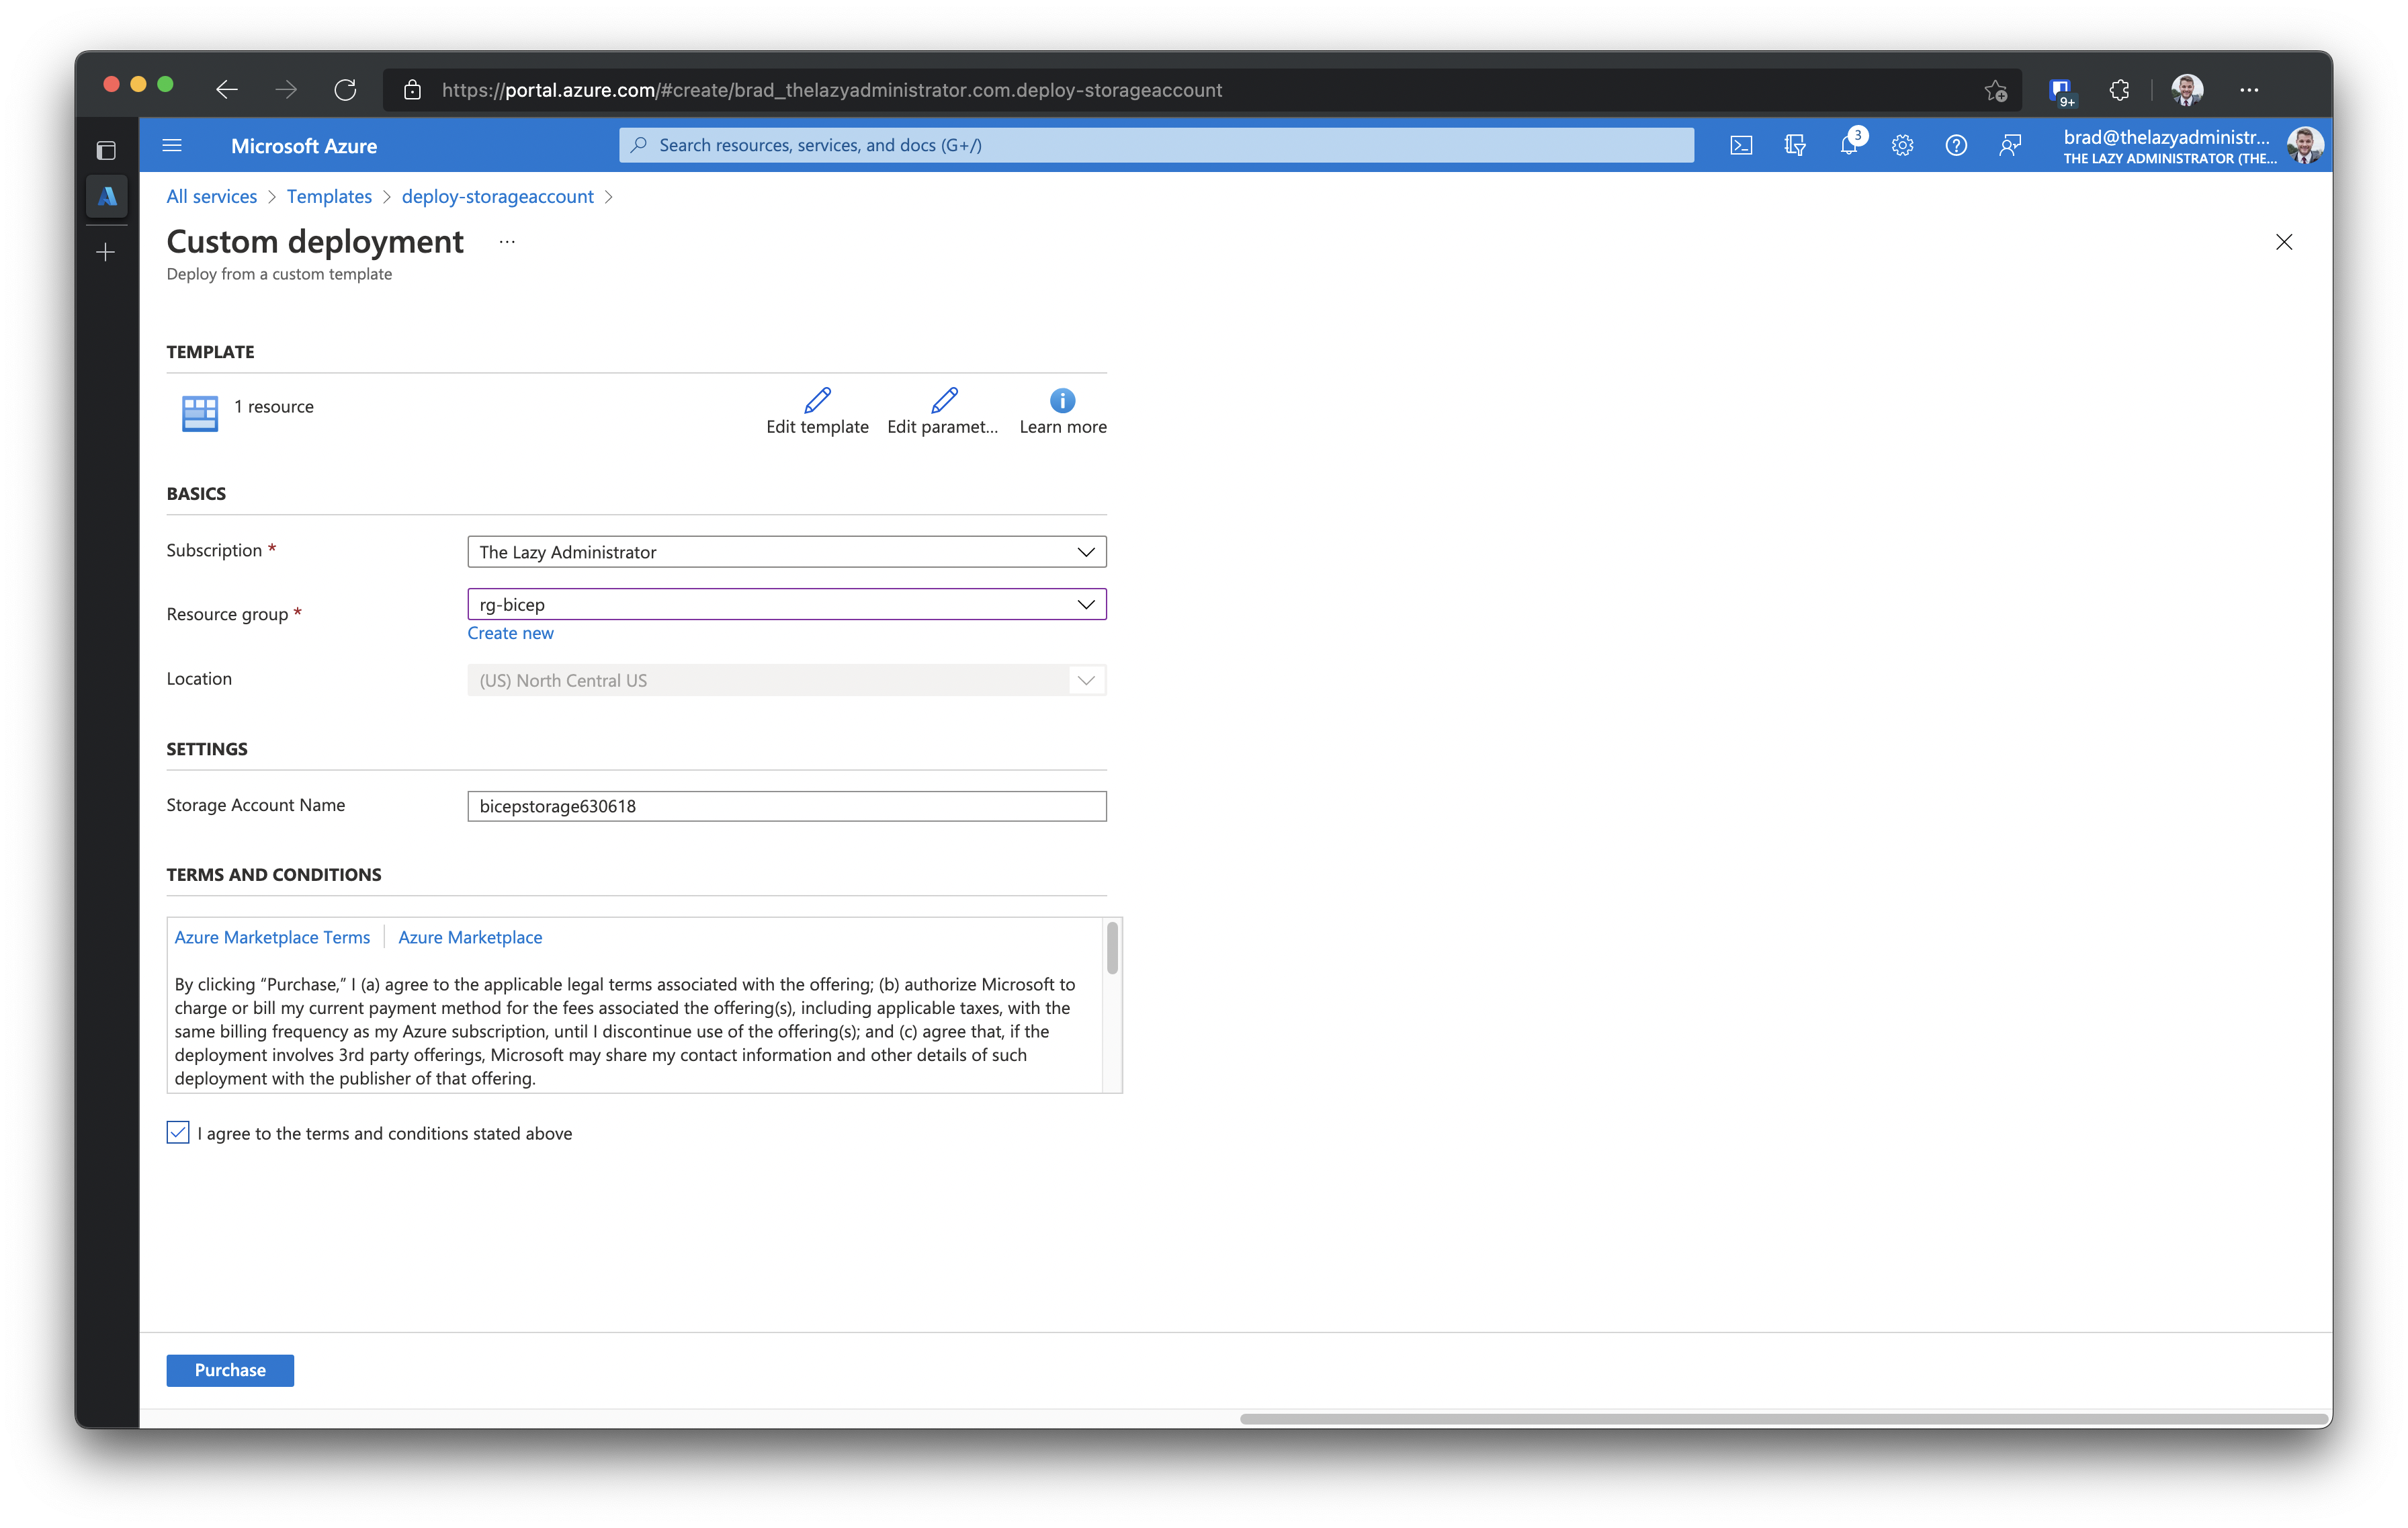This screenshot has width=2408, height=1528.
Task: Click the lock icon in address bar
Action: coord(412,90)
